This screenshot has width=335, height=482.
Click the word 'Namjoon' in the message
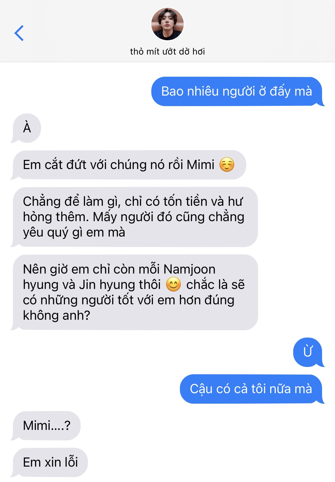pos(189,269)
